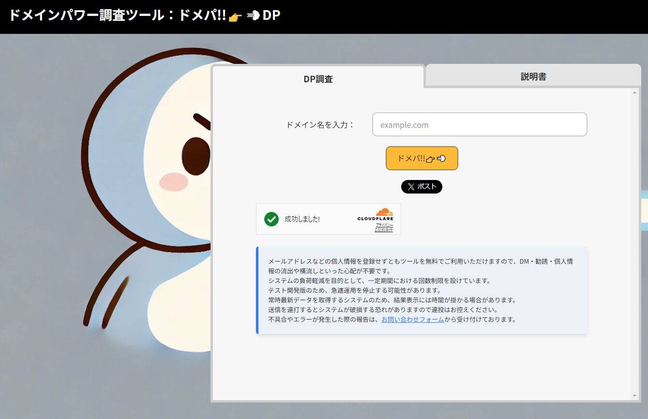This screenshot has height=419, width=648.
Task: Click the ドメパ!! submit button
Action: [x=422, y=158]
